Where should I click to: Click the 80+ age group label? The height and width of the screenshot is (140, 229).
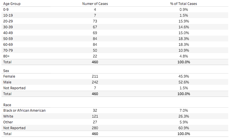[6, 56]
